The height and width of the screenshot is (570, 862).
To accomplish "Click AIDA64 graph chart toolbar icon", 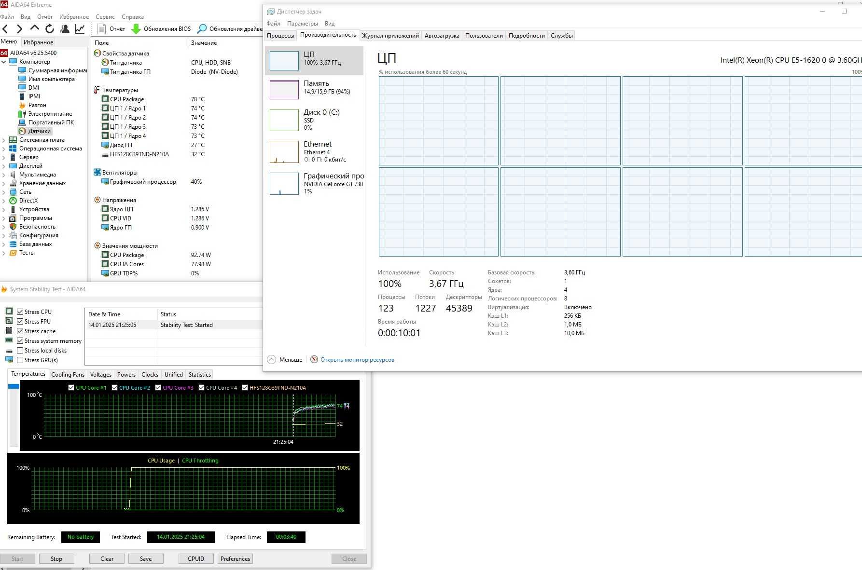I will pyautogui.click(x=80, y=29).
